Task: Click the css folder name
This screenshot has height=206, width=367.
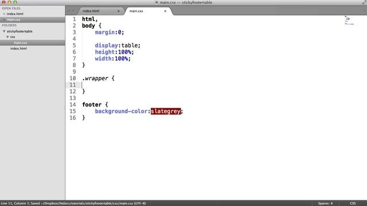Action: (13, 37)
